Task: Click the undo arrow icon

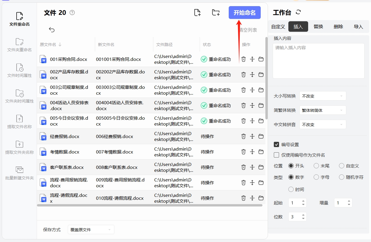Action: point(52,30)
